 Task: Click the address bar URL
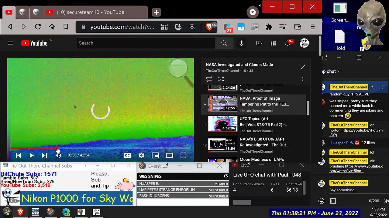[x=122, y=27]
